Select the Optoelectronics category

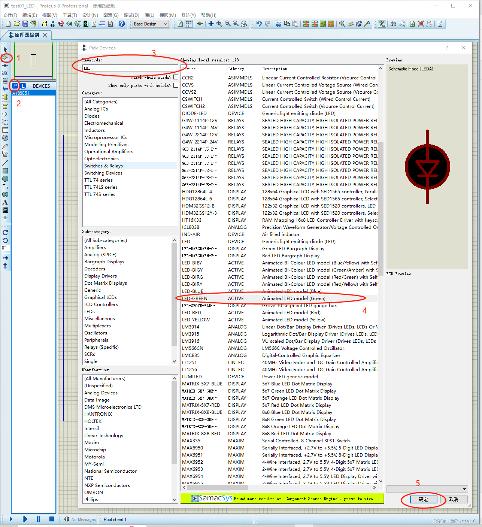click(x=101, y=159)
